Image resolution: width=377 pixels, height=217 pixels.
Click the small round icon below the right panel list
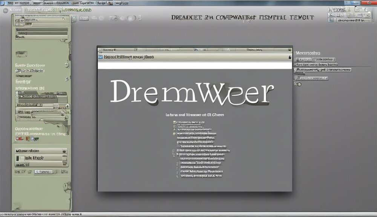click(298, 84)
